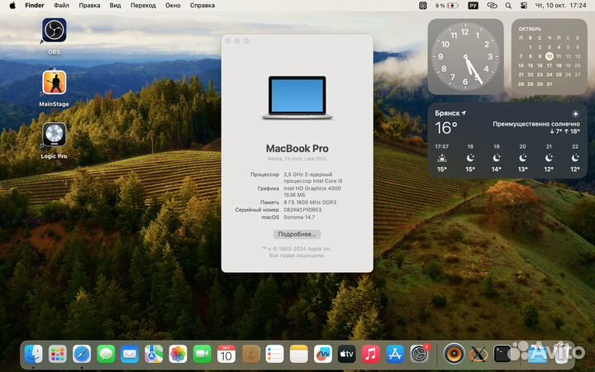Viewport: 595px width, 372px height.
Task: Open the Вид menu
Action: coord(116,6)
